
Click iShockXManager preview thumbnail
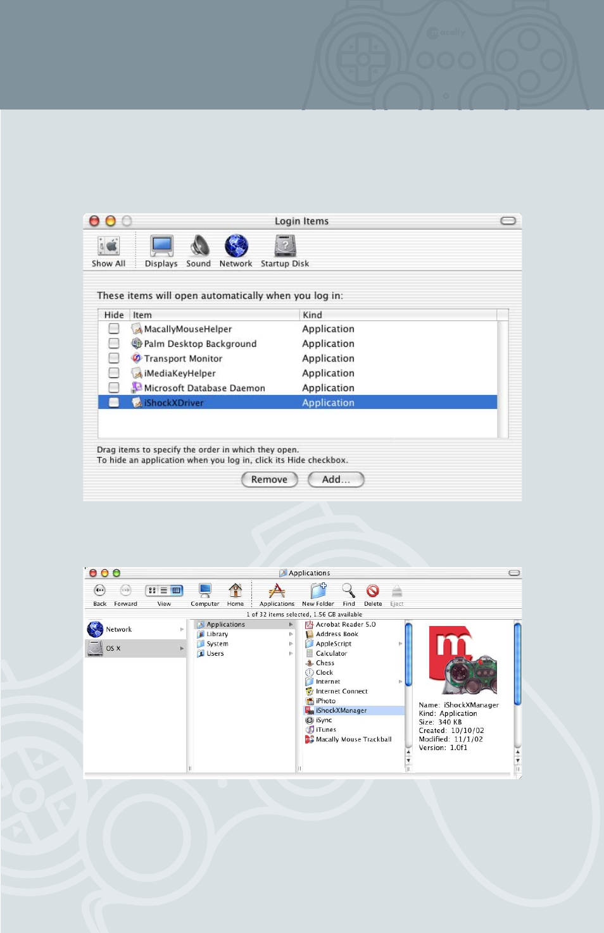(x=463, y=660)
